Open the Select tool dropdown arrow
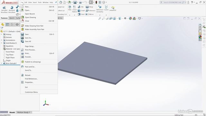The width and height of the screenshot is (206, 116). [x=94, y=2]
